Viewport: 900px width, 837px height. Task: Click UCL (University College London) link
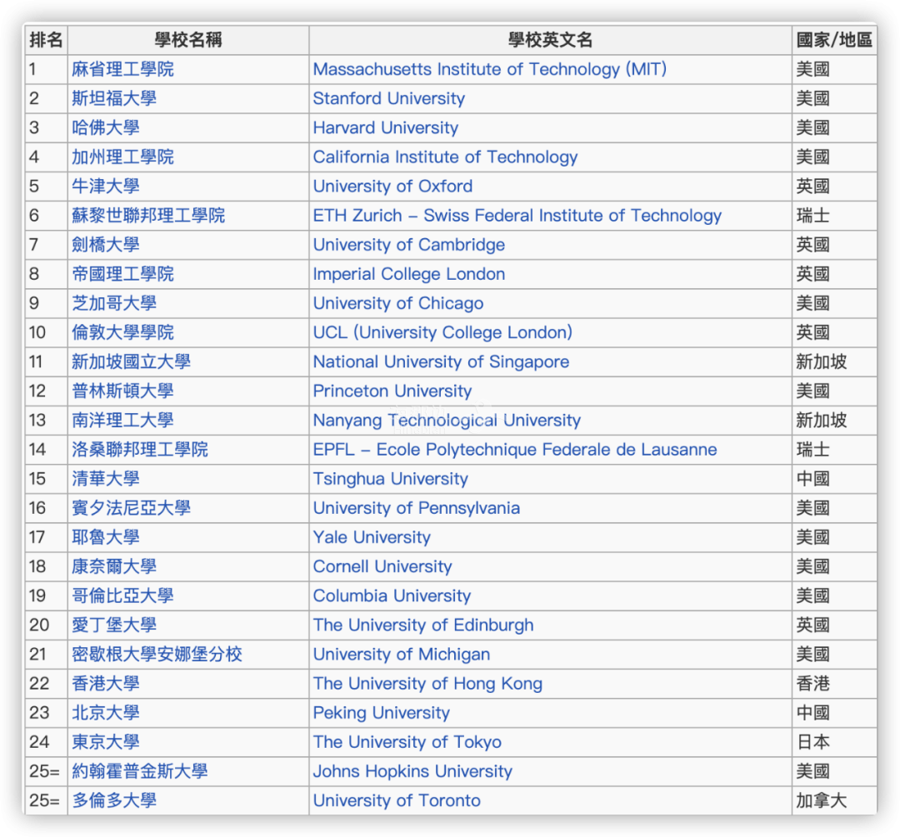tap(442, 332)
